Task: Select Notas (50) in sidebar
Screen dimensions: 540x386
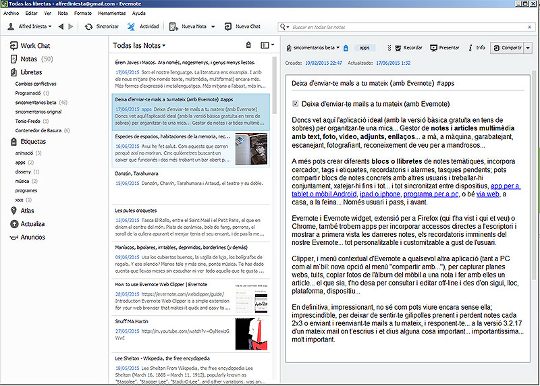Action: pos(32,59)
